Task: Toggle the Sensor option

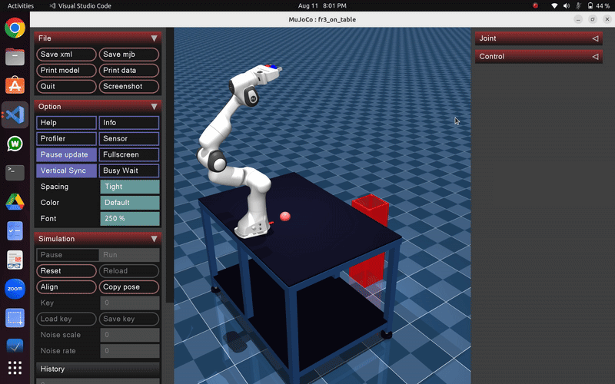Action: pyautogui.click(x=129, y=139)
